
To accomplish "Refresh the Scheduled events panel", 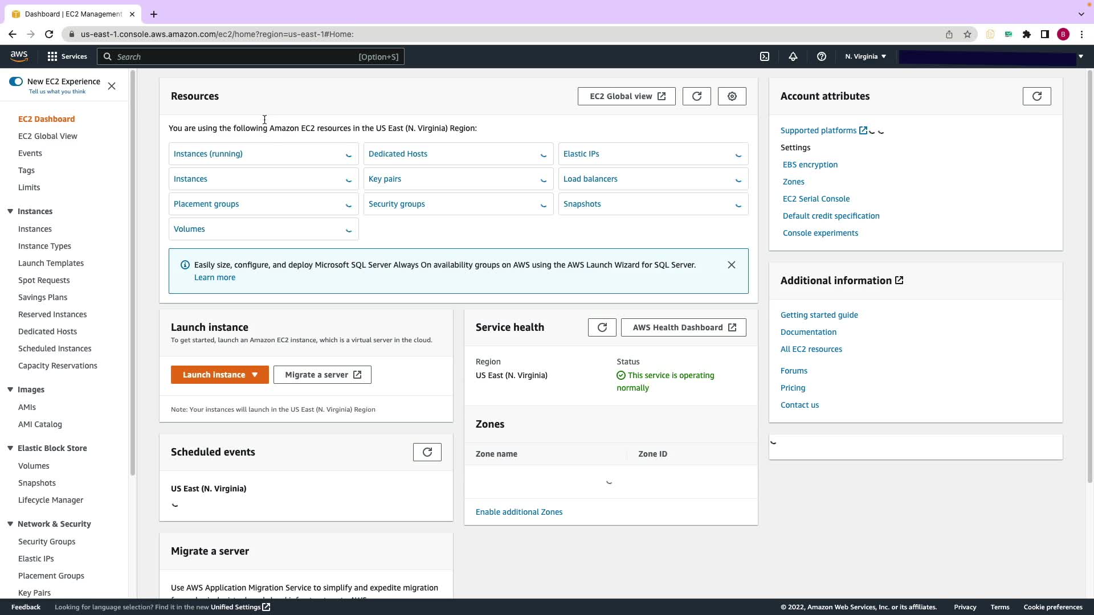I will (x=427, y=452).
